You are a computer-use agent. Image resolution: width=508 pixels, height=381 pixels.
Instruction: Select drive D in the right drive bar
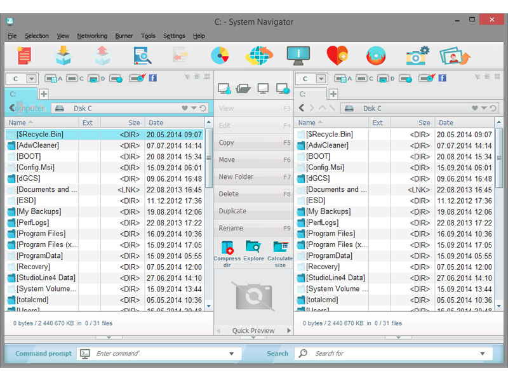pyautogui.click(x=384, y=79)
